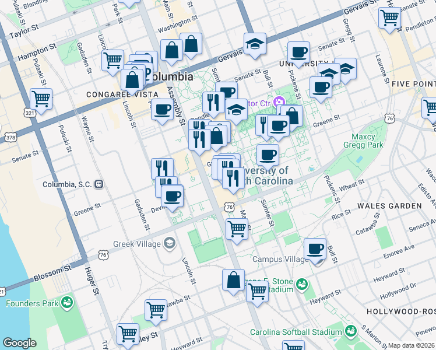
Task: Open the Carolina Softball Stadium pin
Action: coord(351,331)
